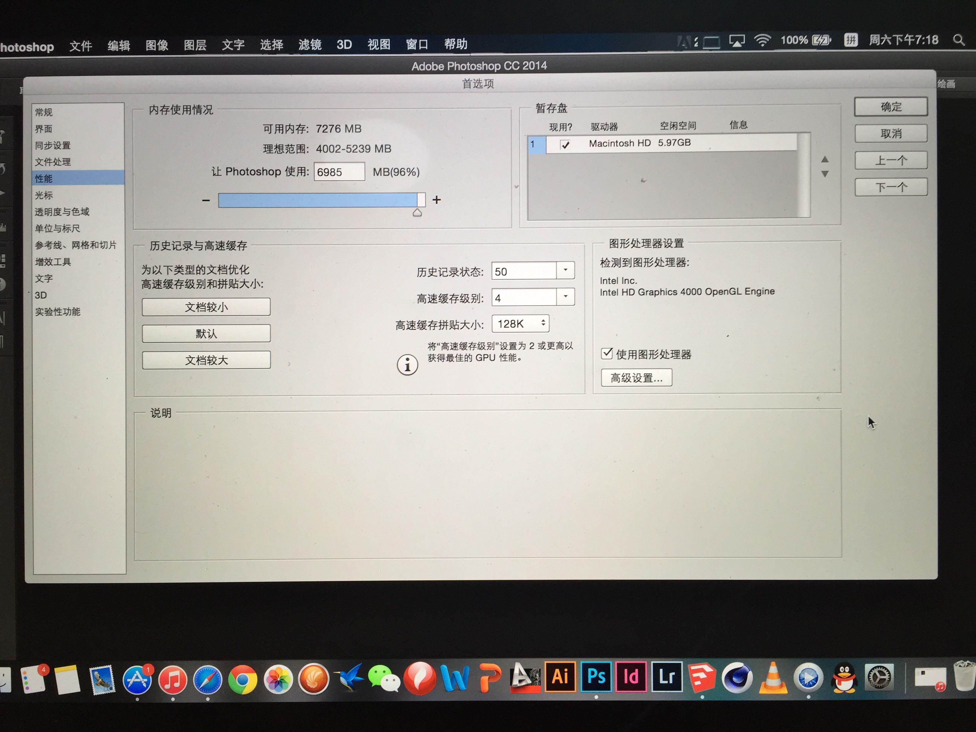This screenshot has height=732, width=976.
Task: Open the 图像 menu
Action: click(157, 45)
